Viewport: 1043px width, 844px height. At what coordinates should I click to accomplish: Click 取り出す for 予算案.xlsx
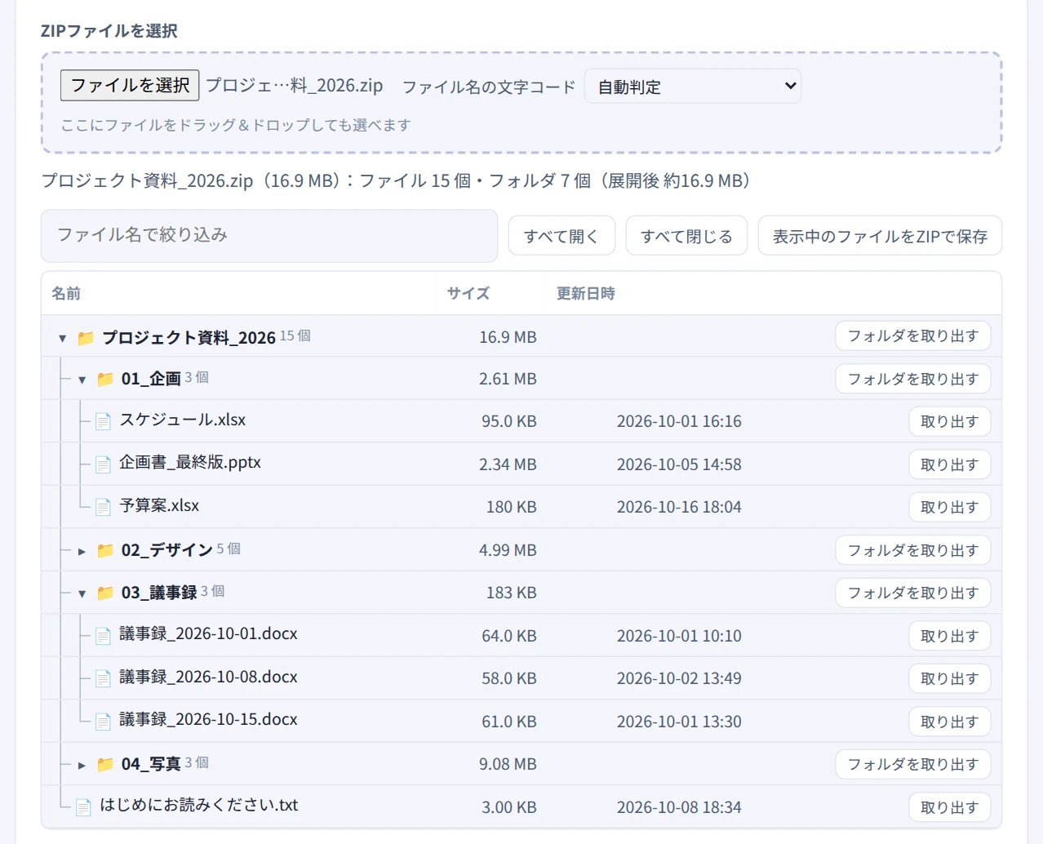[950, 507]
